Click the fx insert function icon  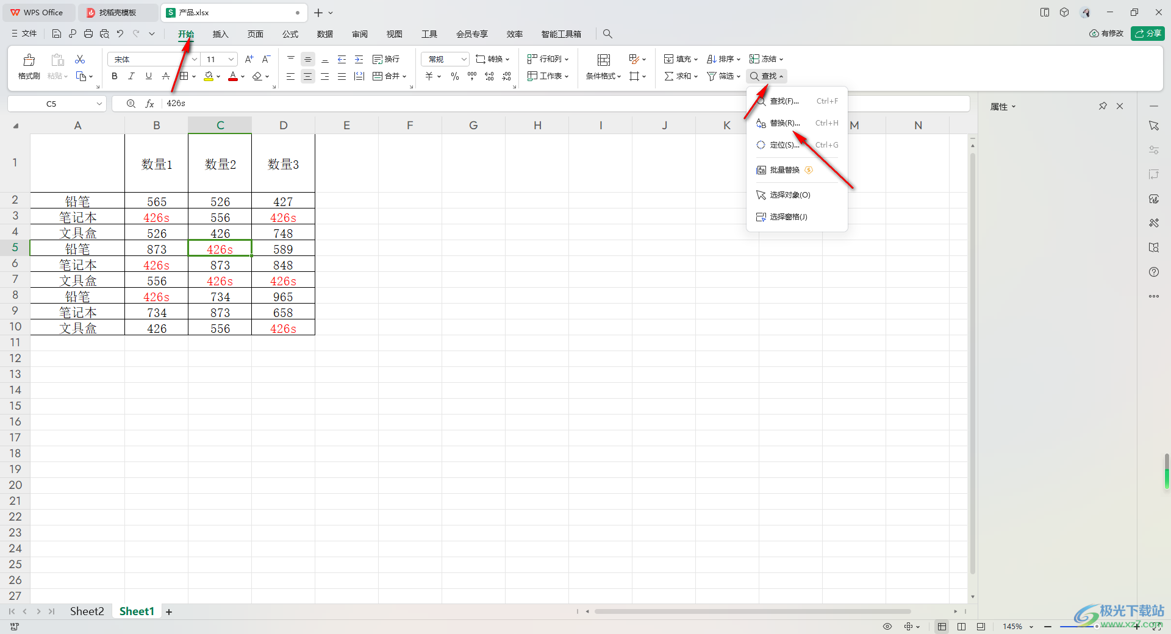pyautogui.click(x=149, y=104)
